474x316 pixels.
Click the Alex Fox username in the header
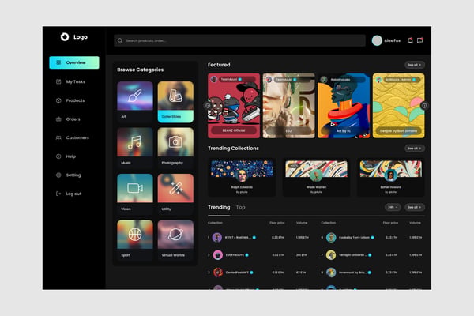(x=392, y=40)
